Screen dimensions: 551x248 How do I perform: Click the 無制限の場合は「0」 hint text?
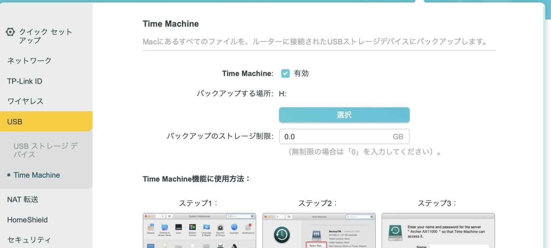pyautogui.click(x=365, y=152)
